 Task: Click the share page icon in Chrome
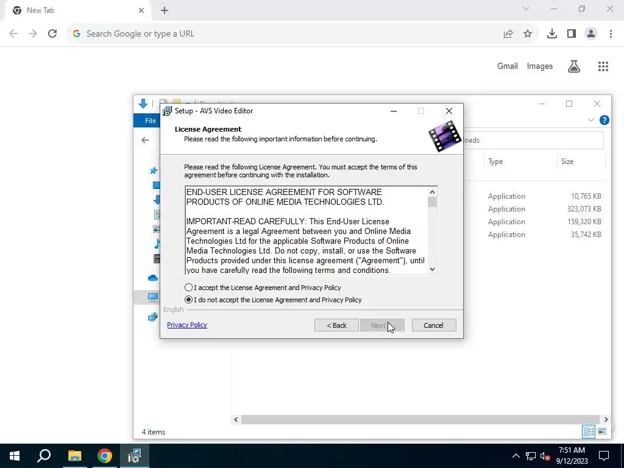pos(508,34)
